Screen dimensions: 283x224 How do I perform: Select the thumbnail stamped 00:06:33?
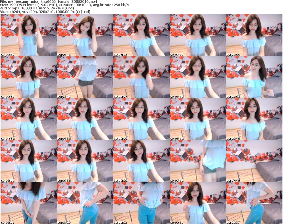click(x=85, y=161)
